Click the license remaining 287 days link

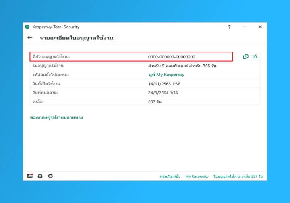(238, 176)
